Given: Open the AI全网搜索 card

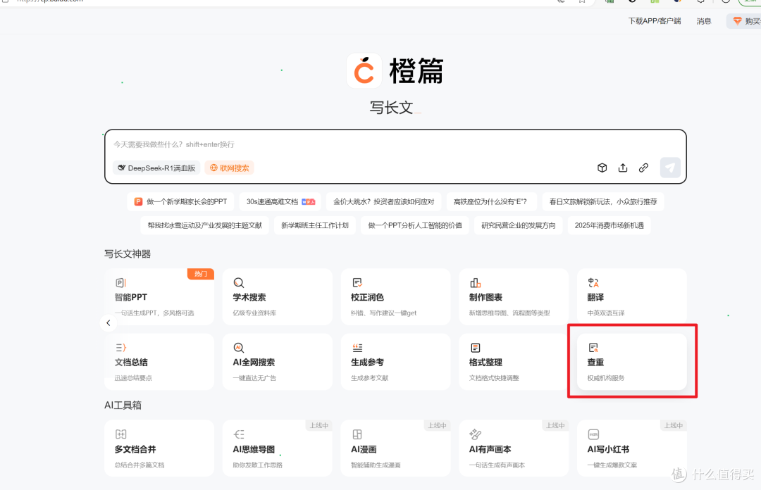Looking at the screenshot, I should click(277, 361).
